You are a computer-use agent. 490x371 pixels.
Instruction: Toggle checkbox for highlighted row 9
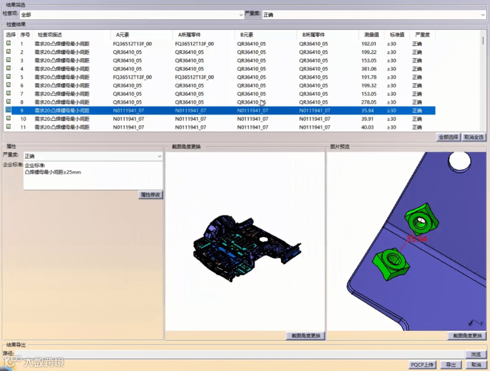9,110
